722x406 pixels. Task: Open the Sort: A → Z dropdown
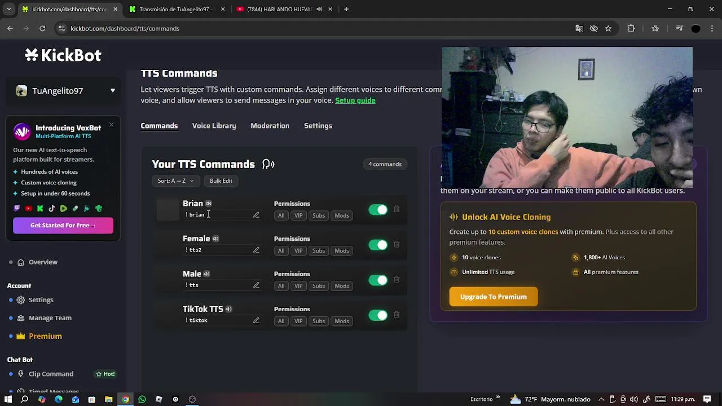(x=175, y=180)
